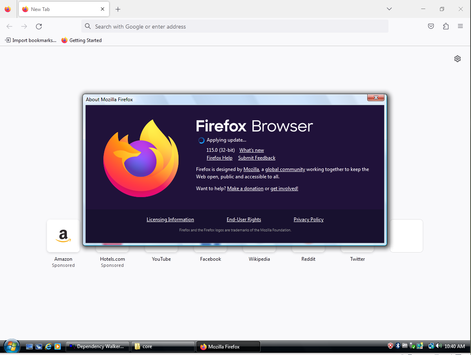Launch Windows Media Player from quick launch
This screenshot has height=355, width=471.
[58, 346]
